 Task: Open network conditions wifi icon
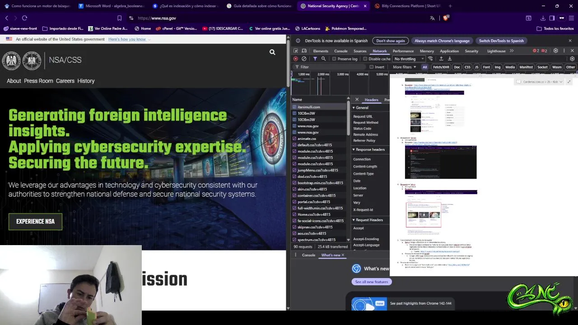(430, 59)
